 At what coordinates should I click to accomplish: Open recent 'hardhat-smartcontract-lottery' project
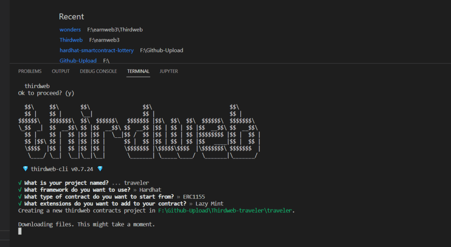[97, 50]
